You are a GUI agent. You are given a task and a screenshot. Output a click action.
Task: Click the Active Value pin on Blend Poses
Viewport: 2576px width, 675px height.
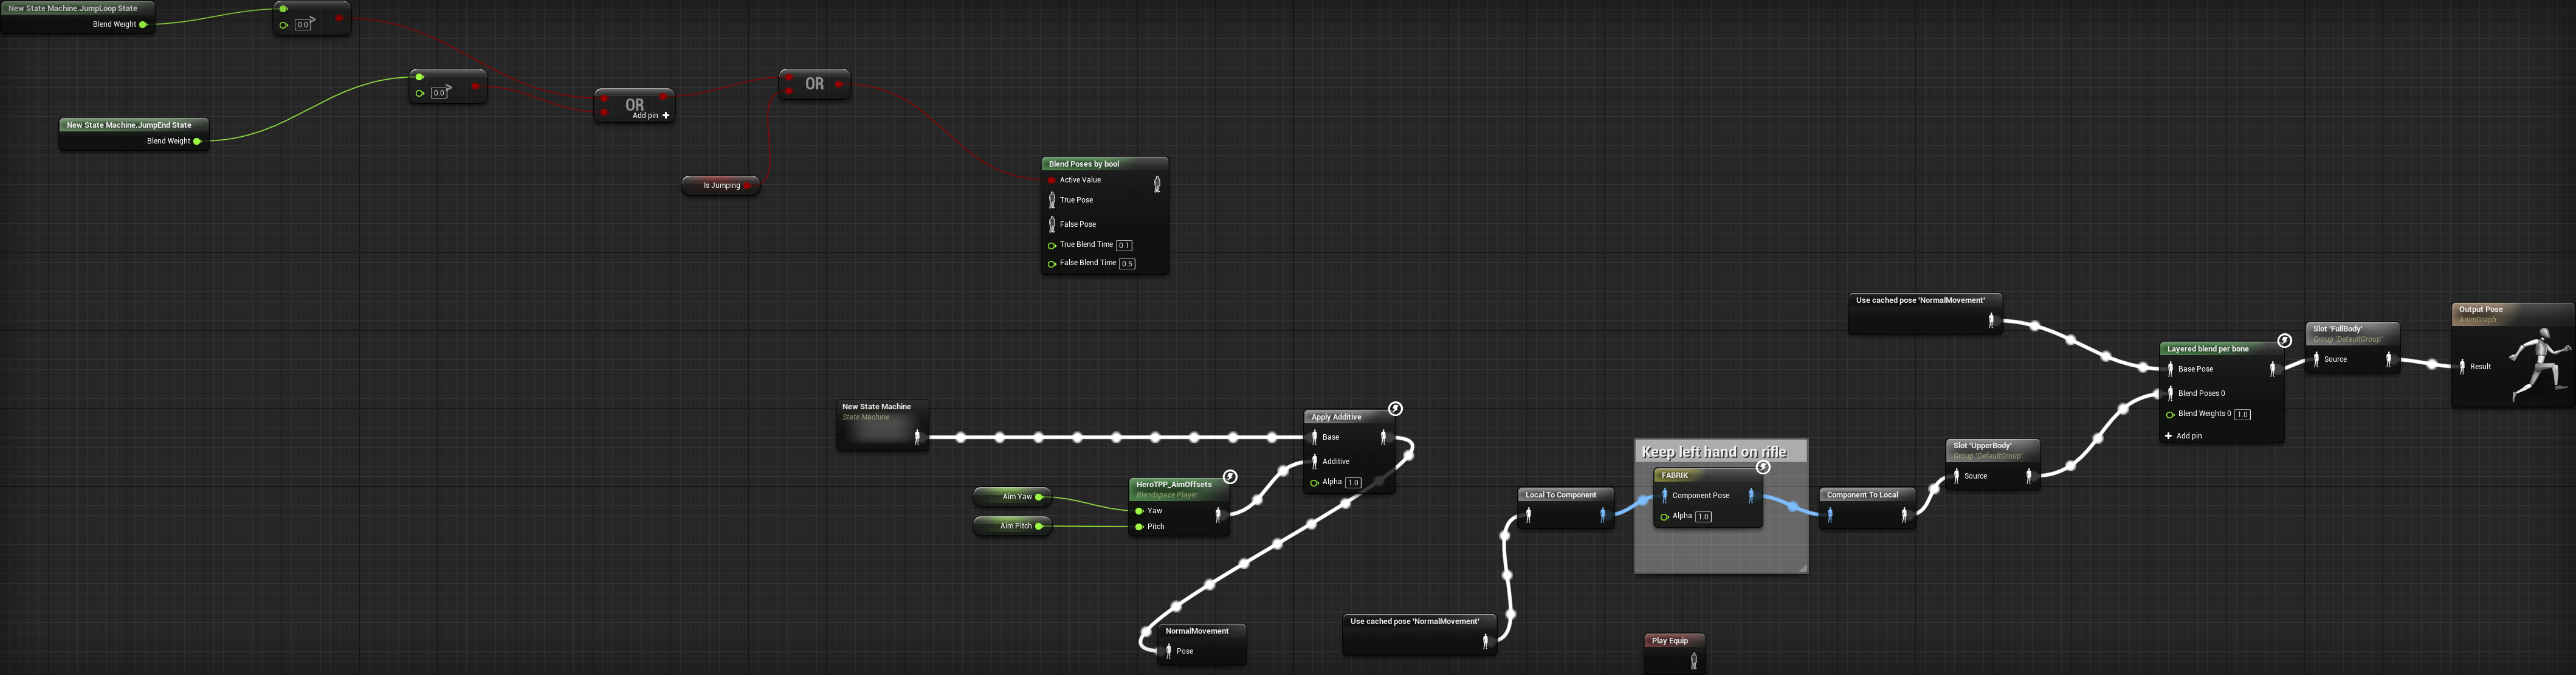(1051, 181)
